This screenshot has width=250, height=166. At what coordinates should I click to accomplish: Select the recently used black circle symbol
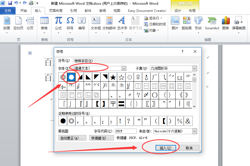63,121
